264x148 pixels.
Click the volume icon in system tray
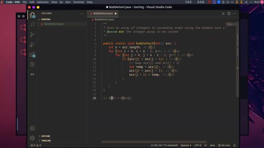(232, 2)
